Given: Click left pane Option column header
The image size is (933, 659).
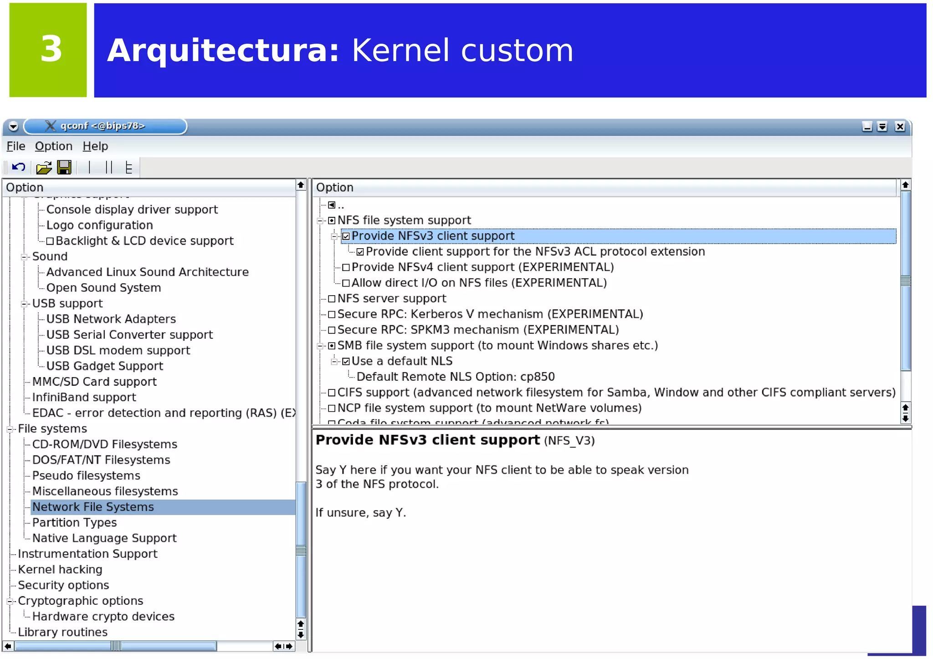Looking at the screenshot, I should click(149, 188).
